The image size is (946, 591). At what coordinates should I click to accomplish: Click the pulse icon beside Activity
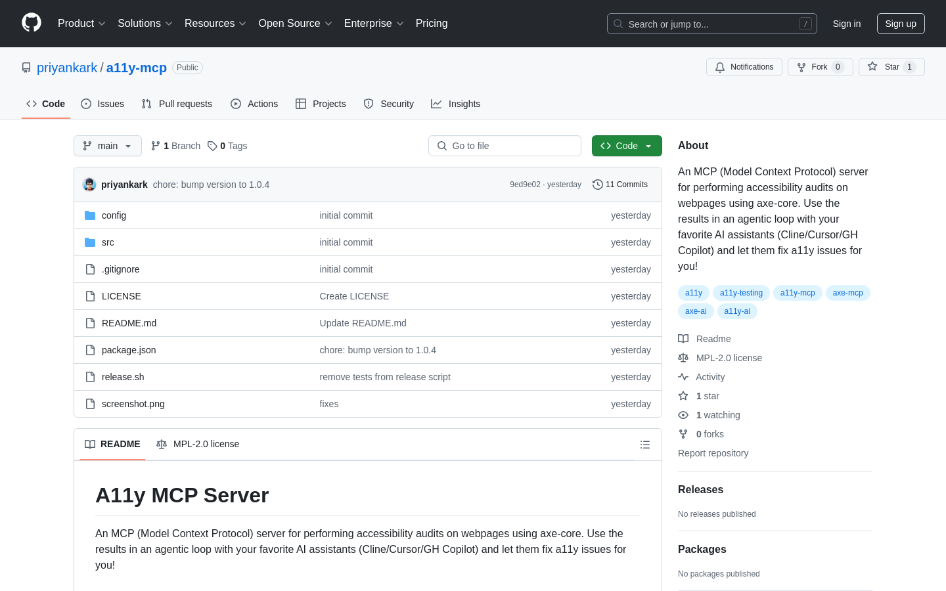(683, 377)
